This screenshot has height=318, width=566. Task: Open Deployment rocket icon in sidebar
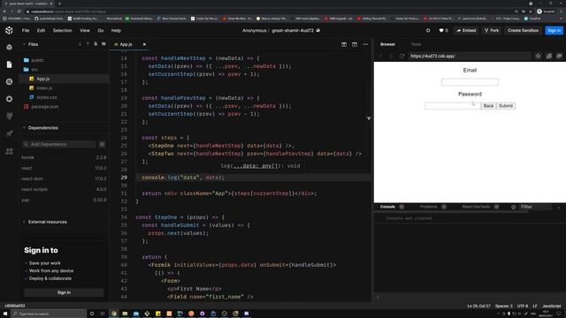click(9, 133)
